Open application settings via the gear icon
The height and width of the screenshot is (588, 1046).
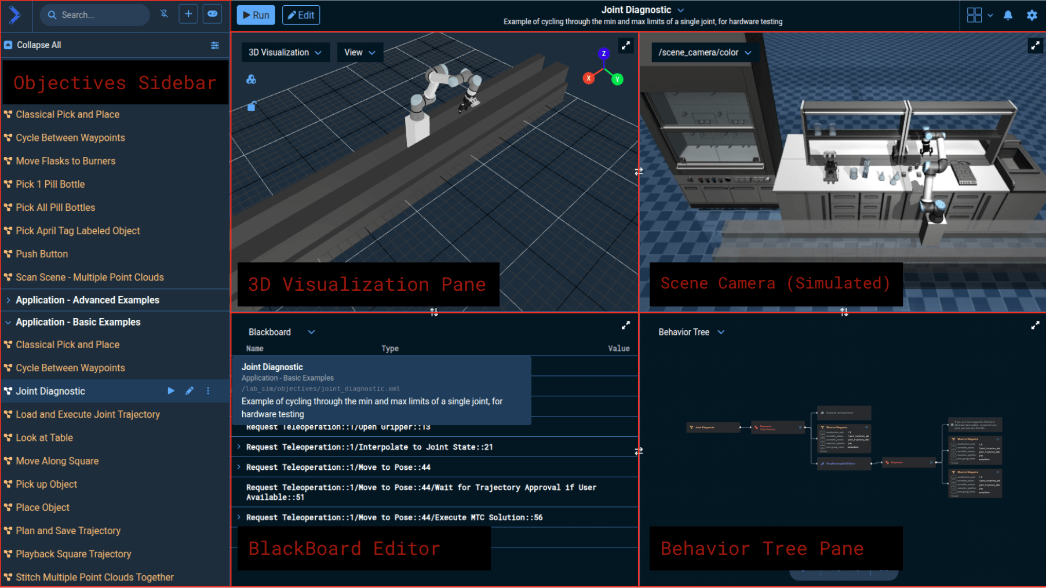[1032, 15]
